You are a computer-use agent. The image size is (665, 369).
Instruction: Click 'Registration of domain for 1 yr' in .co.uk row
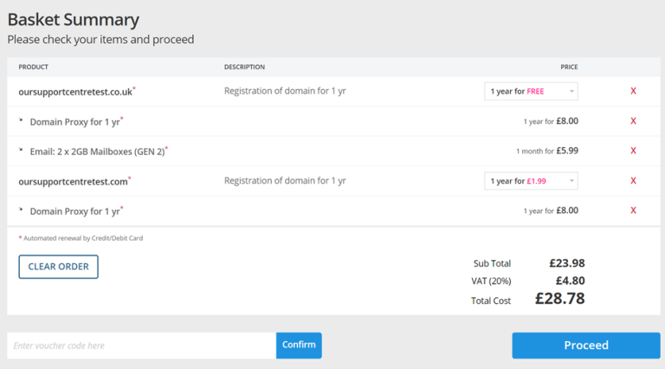[x=285, y=91]
